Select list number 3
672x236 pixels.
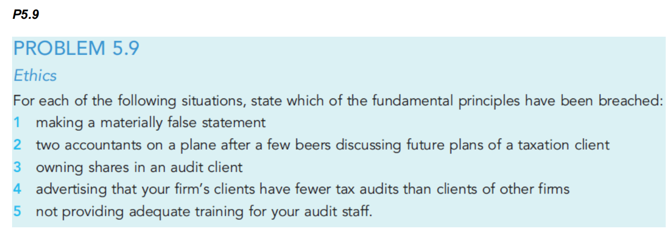click(x=17, y=167)
